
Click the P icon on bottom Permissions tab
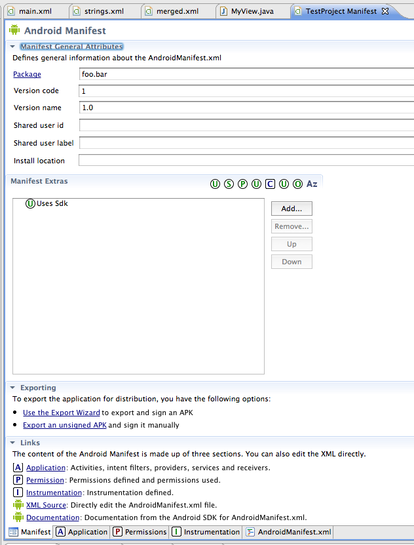click(x=118, y=532)
